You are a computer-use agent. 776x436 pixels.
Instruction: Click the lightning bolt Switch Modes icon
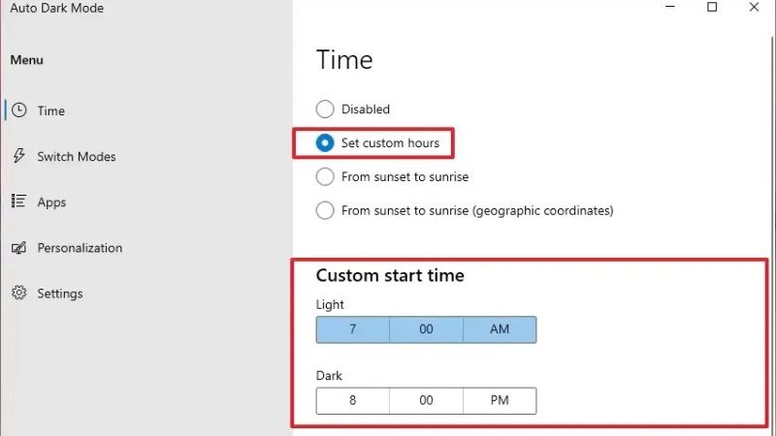[x=18, y=156]
